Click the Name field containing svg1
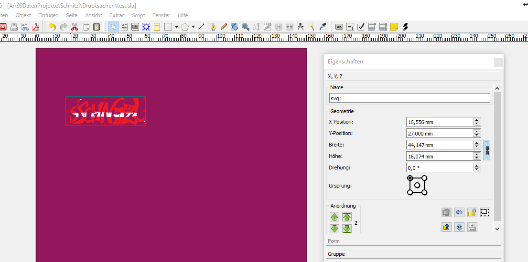Viewport: 528px width, 262px height. 409,98
